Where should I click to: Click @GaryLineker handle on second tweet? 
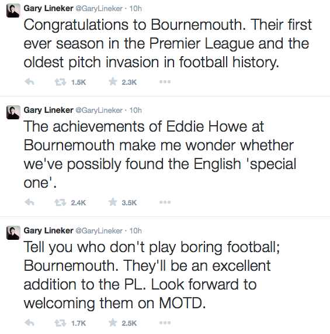(x=99, y=111)
